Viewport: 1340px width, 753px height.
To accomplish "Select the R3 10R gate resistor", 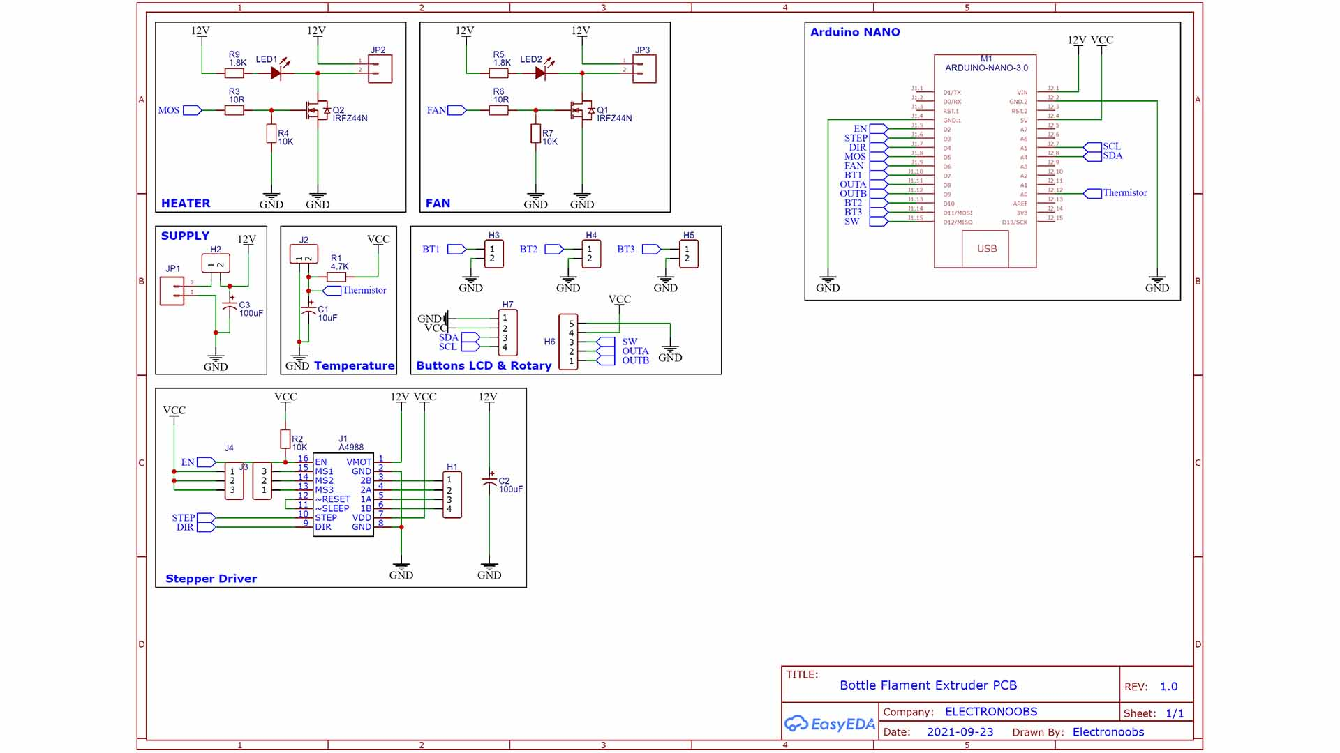I will coord(234,110).
